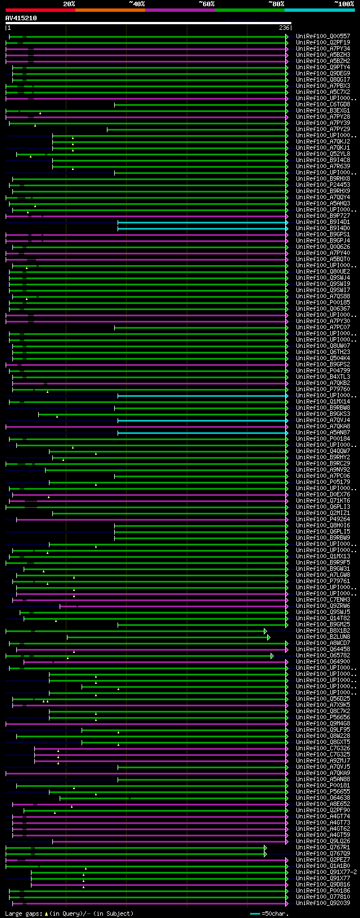Select the UniRef100_B9GPS1 label
This screenshot has height=918, width=360.
tap(323, 235)
